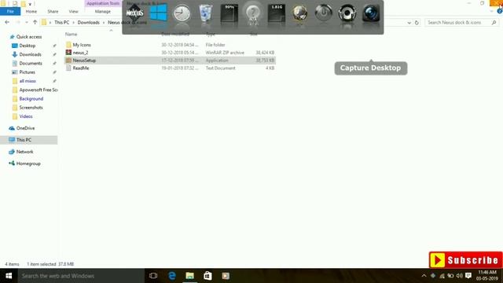The height and width of the screenshot is (283, 503).
Task: Open the Windows Start menu
Action: pyautogui.click(x=9, y=276)
